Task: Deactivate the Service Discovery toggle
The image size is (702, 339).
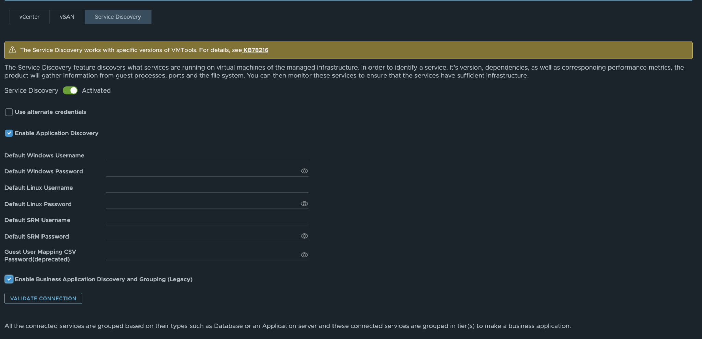Action: [70, 90]
